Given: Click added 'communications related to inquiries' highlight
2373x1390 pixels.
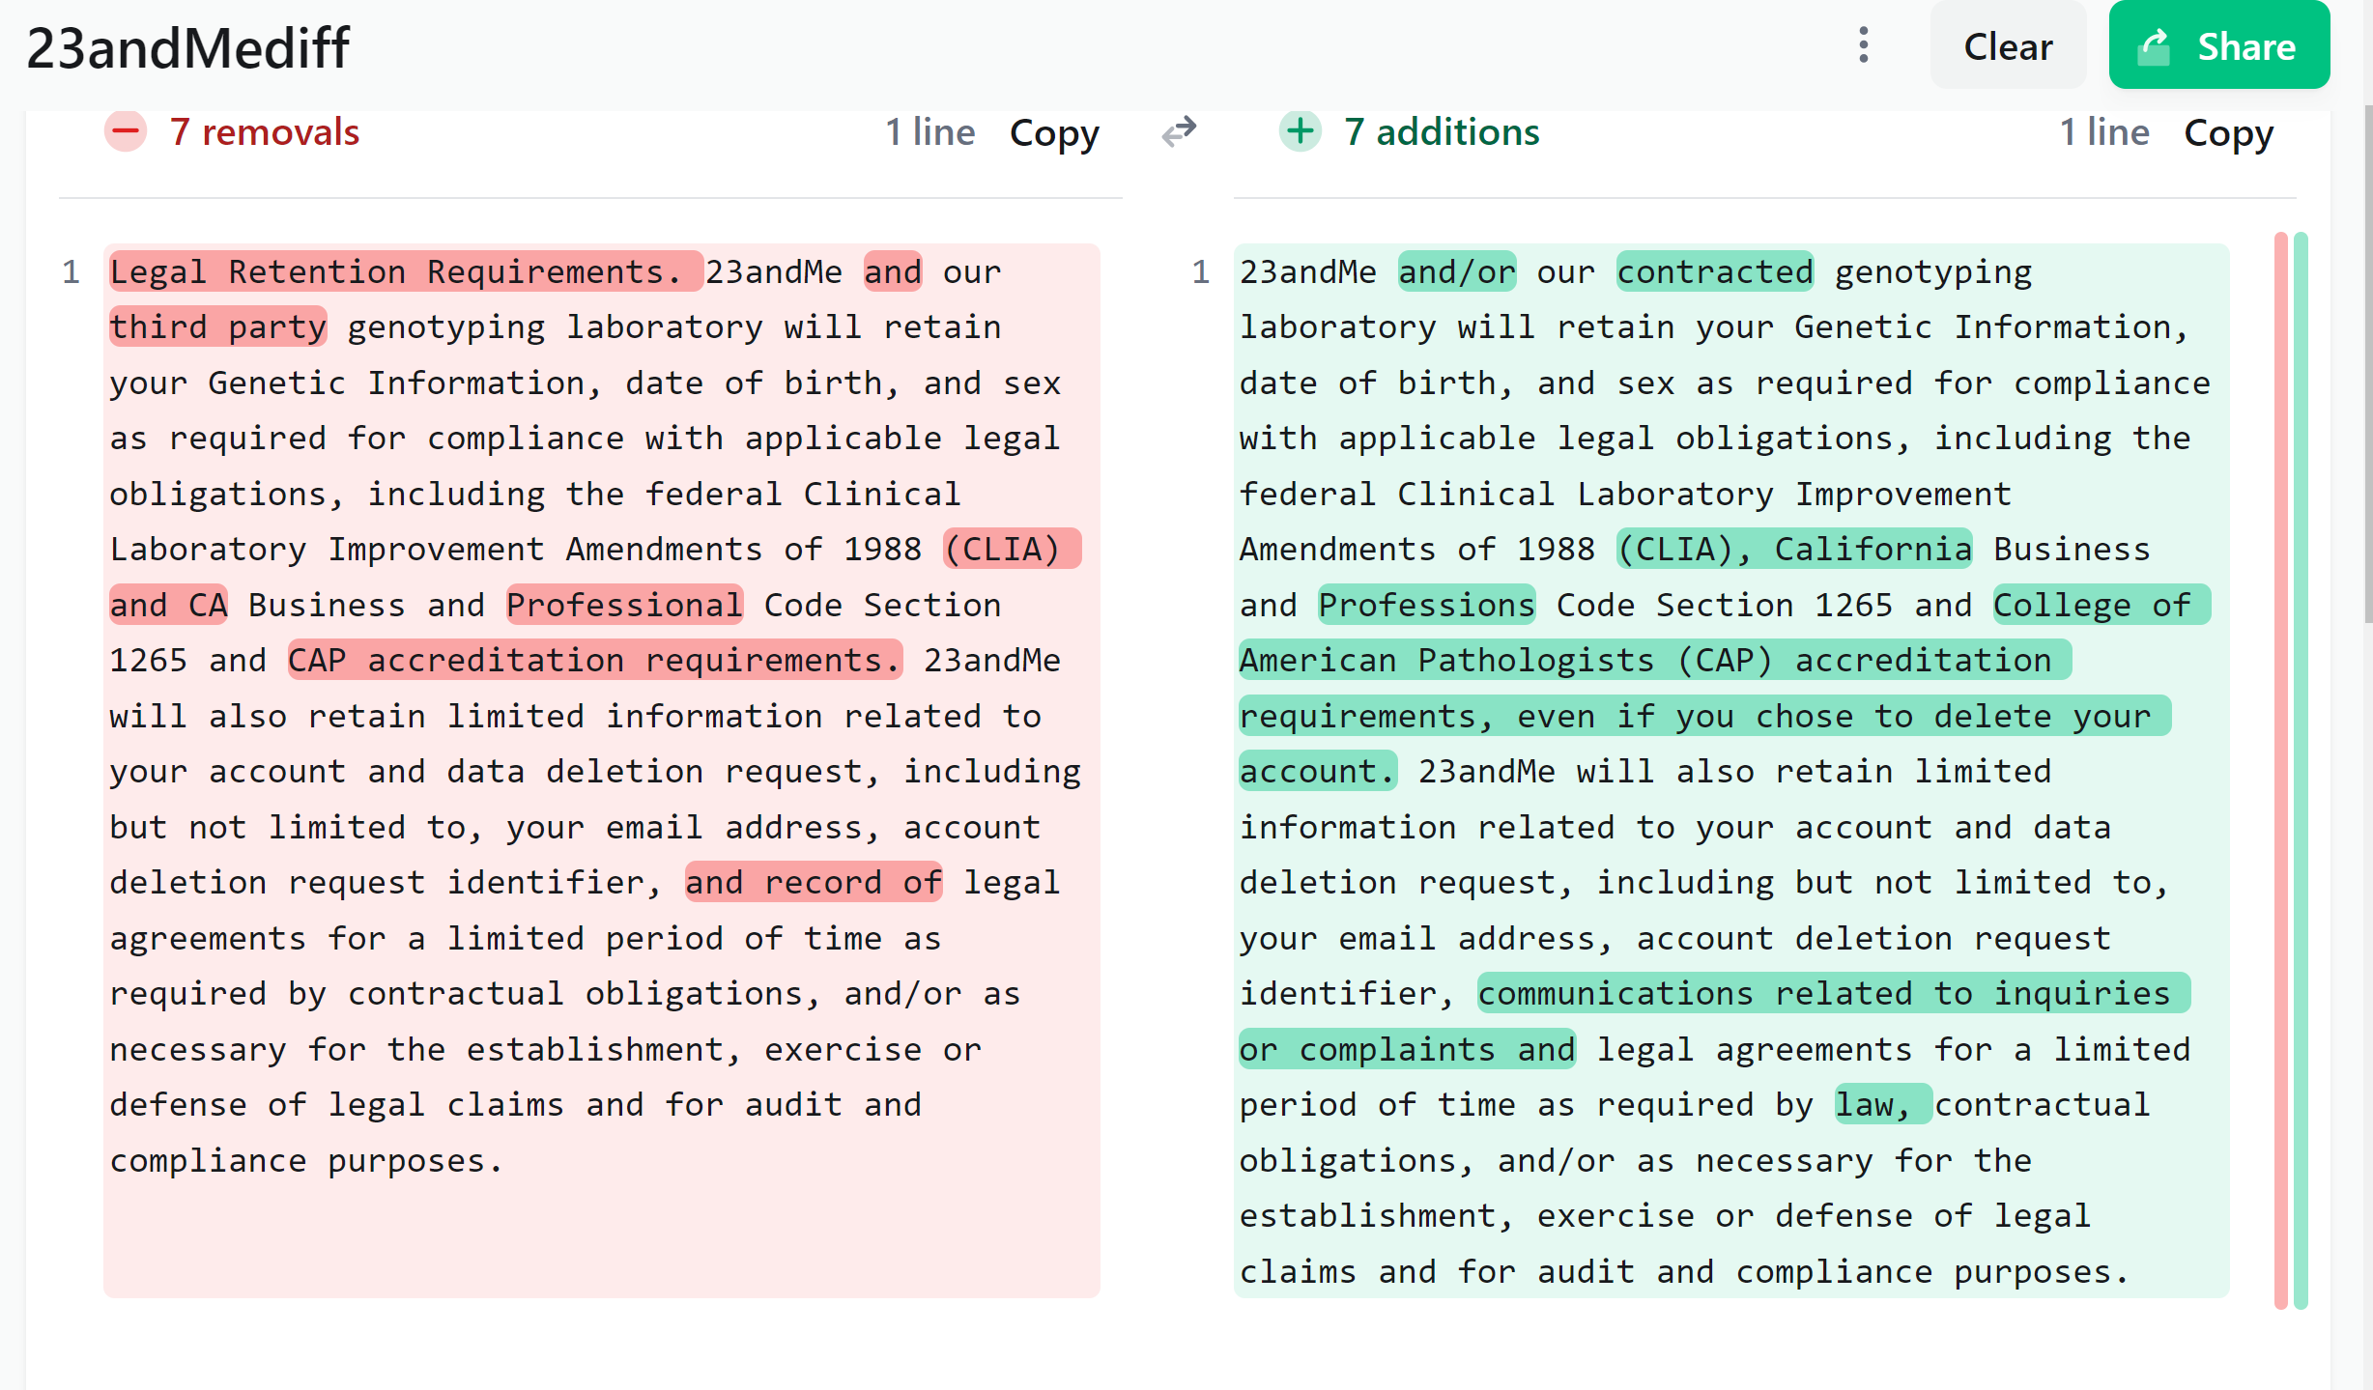Looking at the screenshot, I should tap(1834, 993).
